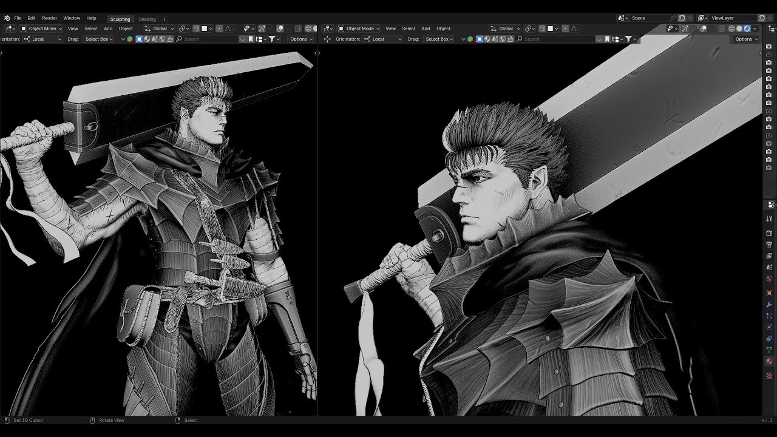The width and height of the screenshot is (777, 437).
Task: Open Output properties tab
Action: click(x=769, y=245)
